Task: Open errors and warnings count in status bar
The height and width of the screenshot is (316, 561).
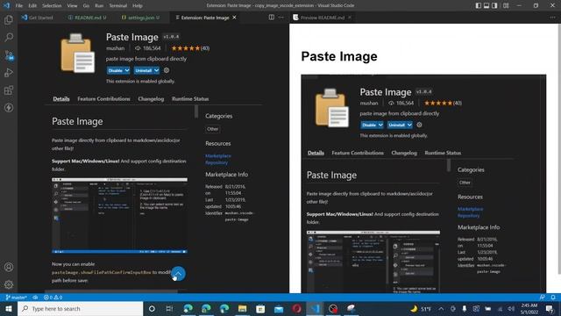Action: (x=53, y=298)
